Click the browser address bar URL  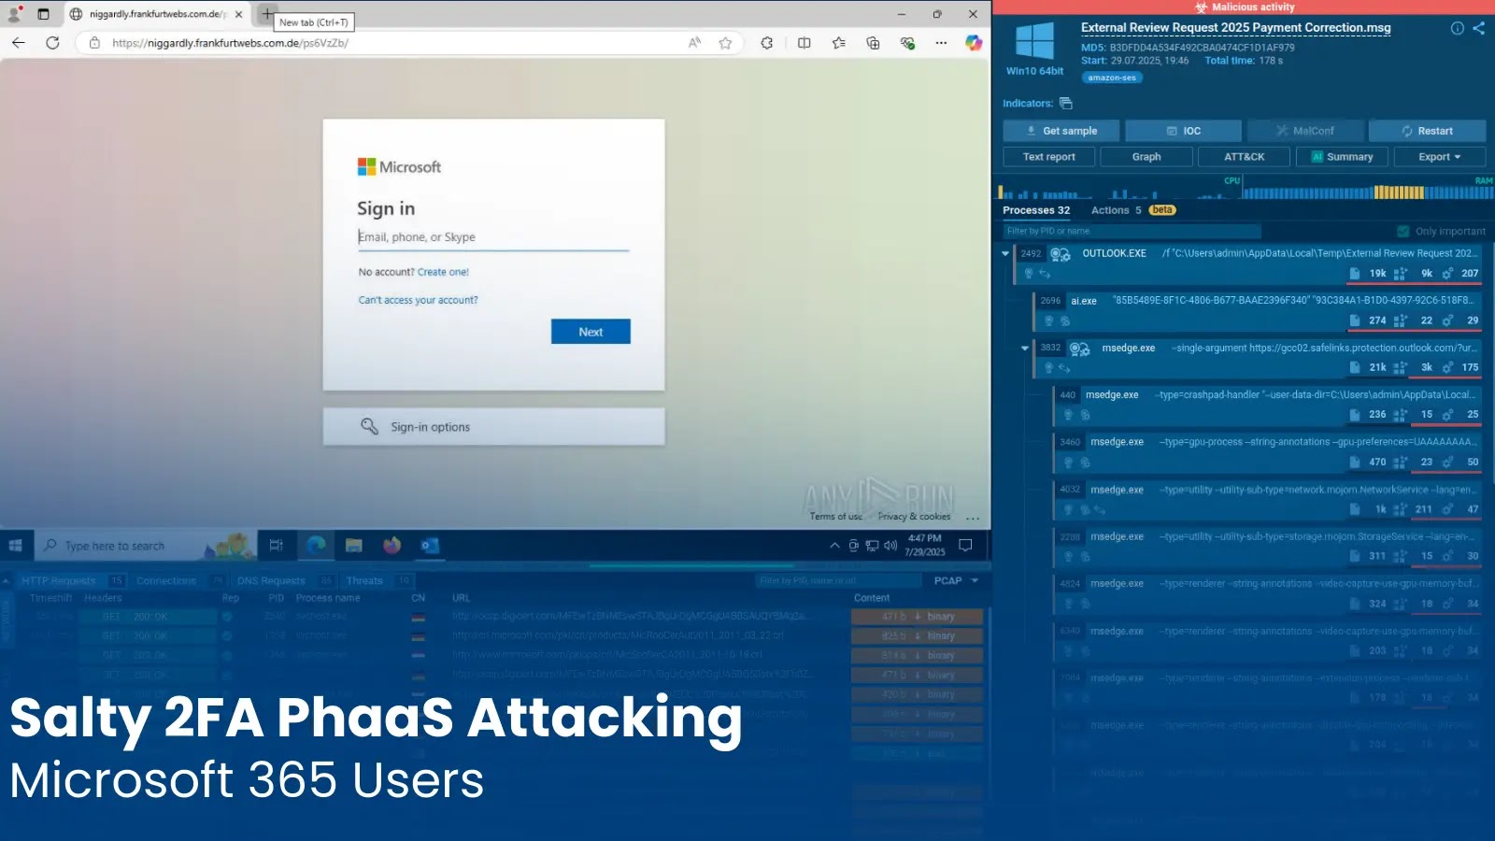tap(230, 43)
